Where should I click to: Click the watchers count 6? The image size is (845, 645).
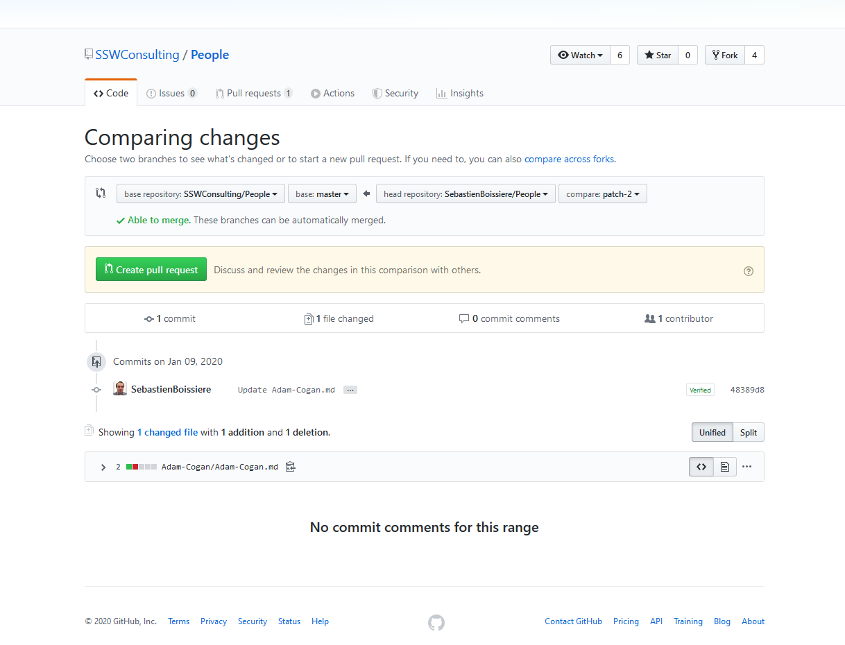[x=620, y=55]
